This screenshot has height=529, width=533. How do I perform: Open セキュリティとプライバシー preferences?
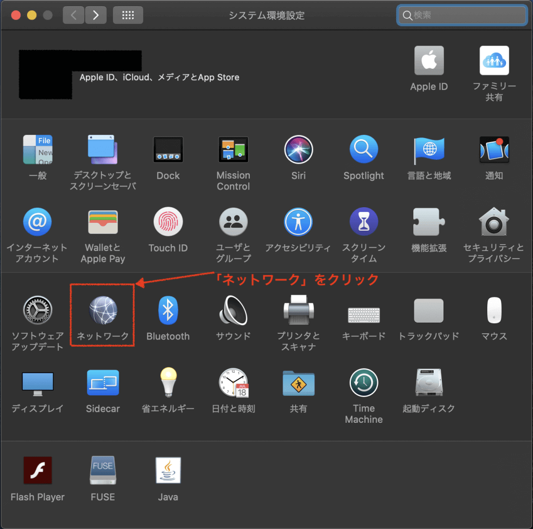(494, 222)
